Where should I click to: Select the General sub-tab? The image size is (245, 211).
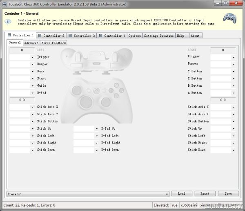15,43
